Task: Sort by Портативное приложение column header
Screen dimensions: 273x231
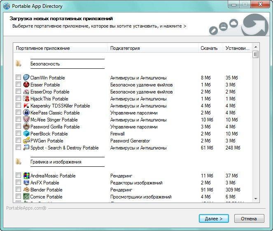Action: point(61,48)
